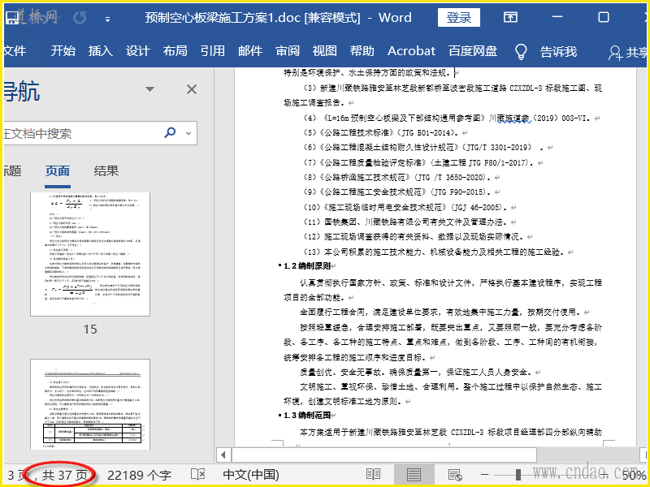Switch to the 设计 ribbon tab

pyautogui.click(x=137, y=51)
